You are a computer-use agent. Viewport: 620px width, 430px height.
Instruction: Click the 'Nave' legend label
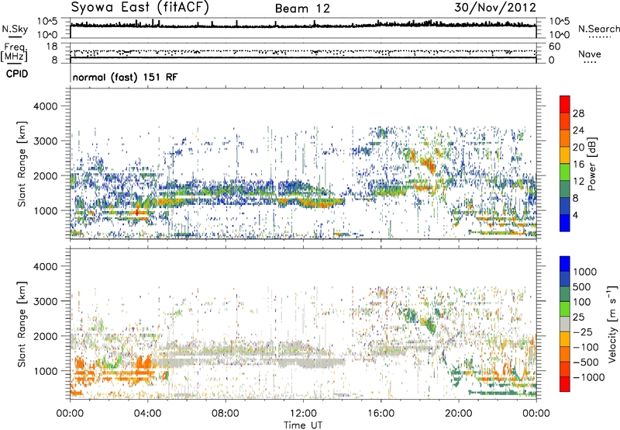click(x=589, y=54)
